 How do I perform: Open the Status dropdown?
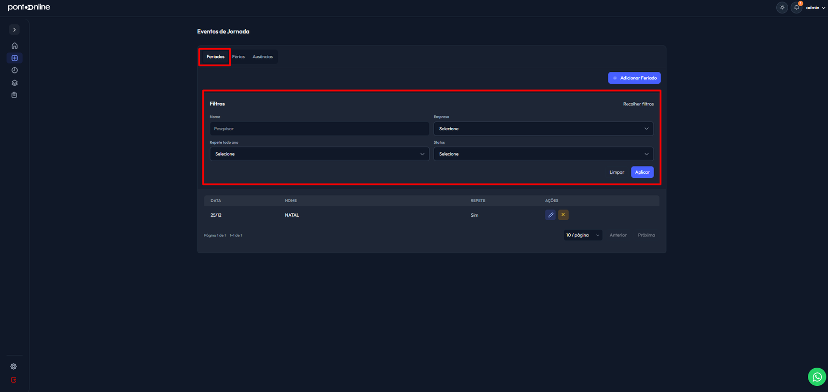(543, 154)
